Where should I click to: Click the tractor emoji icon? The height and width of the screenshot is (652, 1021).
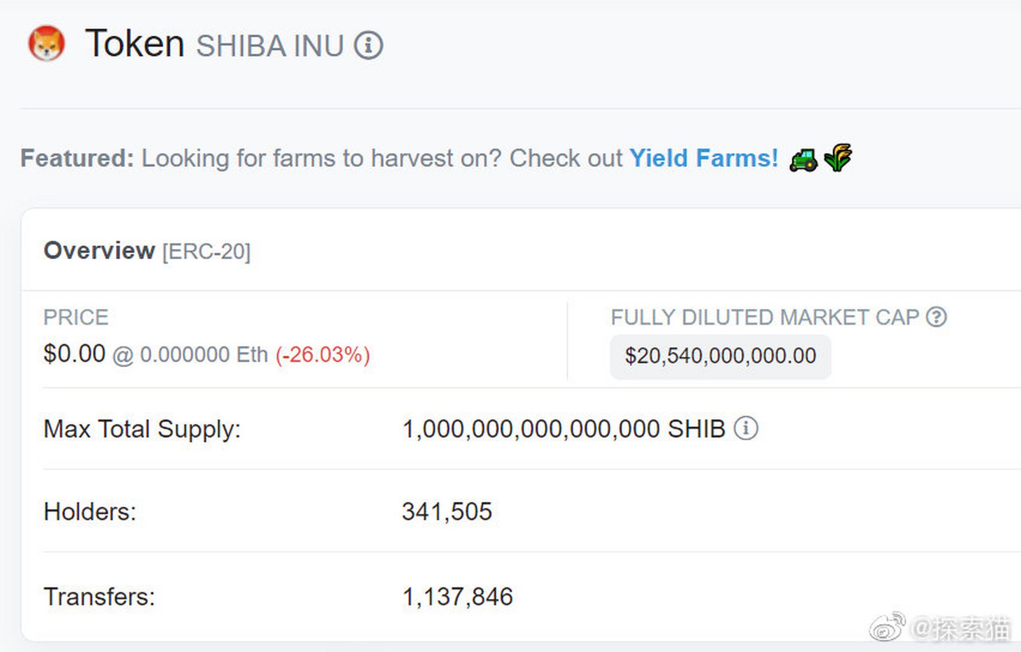(804, 159)
